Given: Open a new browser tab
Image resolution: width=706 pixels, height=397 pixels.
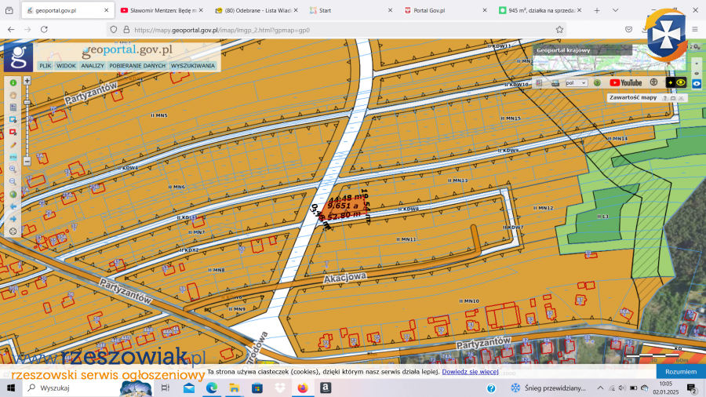Looking at the screenshot, I should tap(597, 10).
